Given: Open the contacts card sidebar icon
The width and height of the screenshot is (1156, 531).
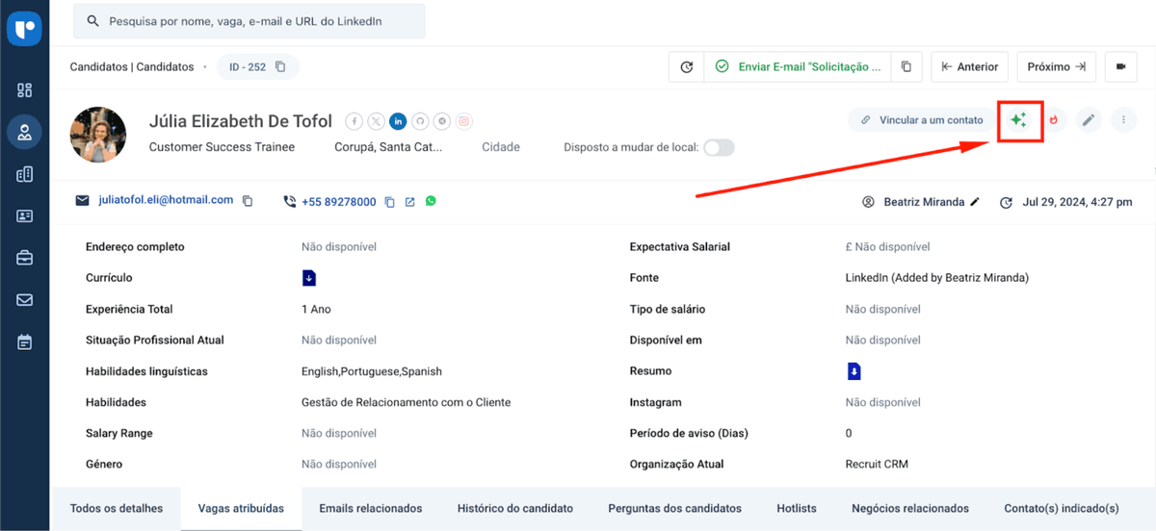Looking at the screenshot, I should tap(25, 215).
